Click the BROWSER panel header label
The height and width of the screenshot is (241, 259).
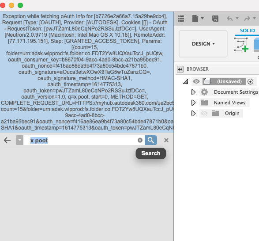[x=198, y=69]
